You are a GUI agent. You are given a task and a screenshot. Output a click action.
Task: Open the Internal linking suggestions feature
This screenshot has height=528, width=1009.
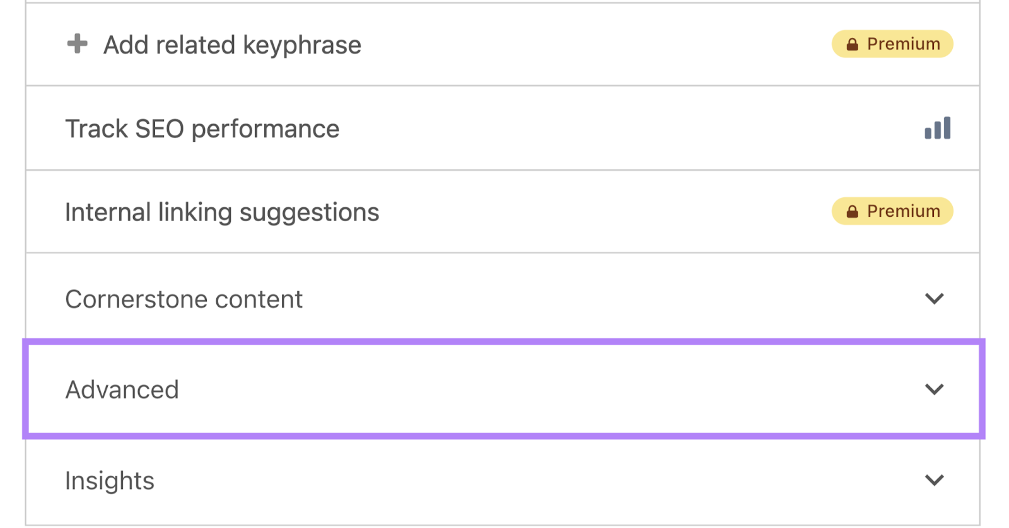click(x=222, y=212)
